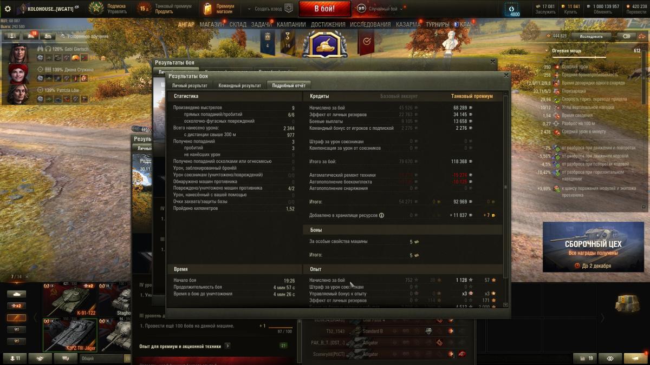650x365 pixels.
Task: Start battle with В бой! button
Action: [324, 9]
